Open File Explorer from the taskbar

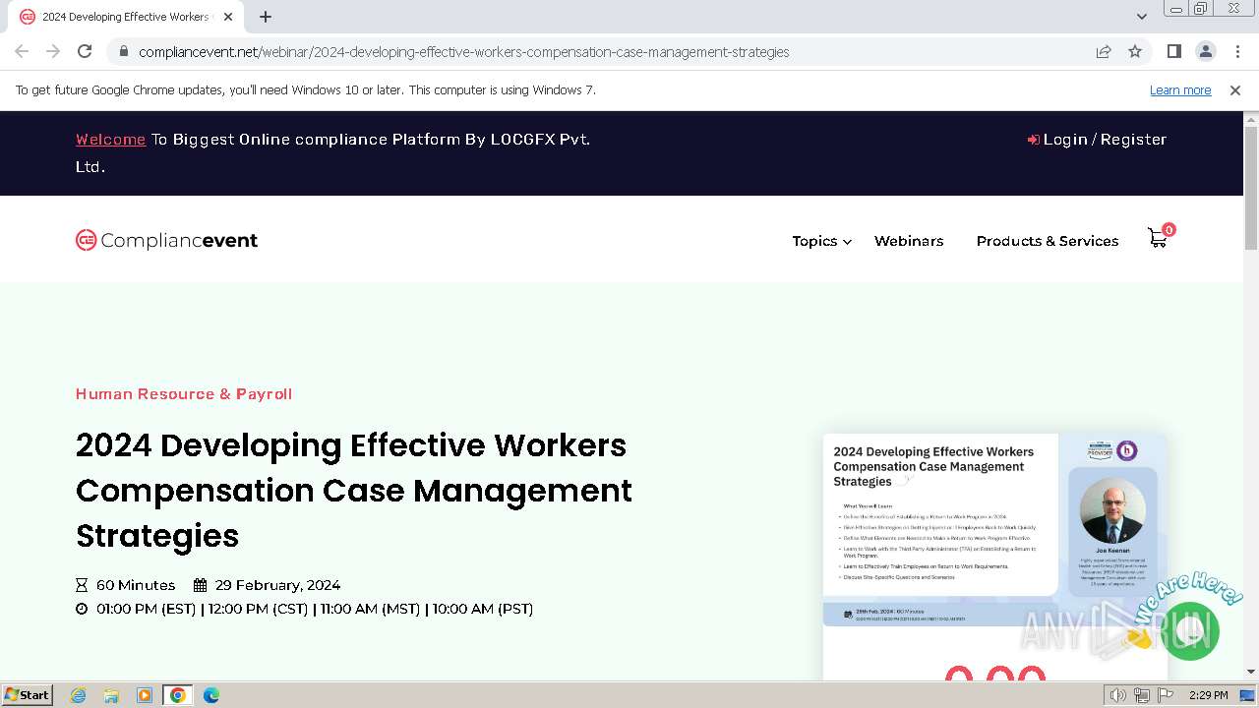tap(111, 695)
